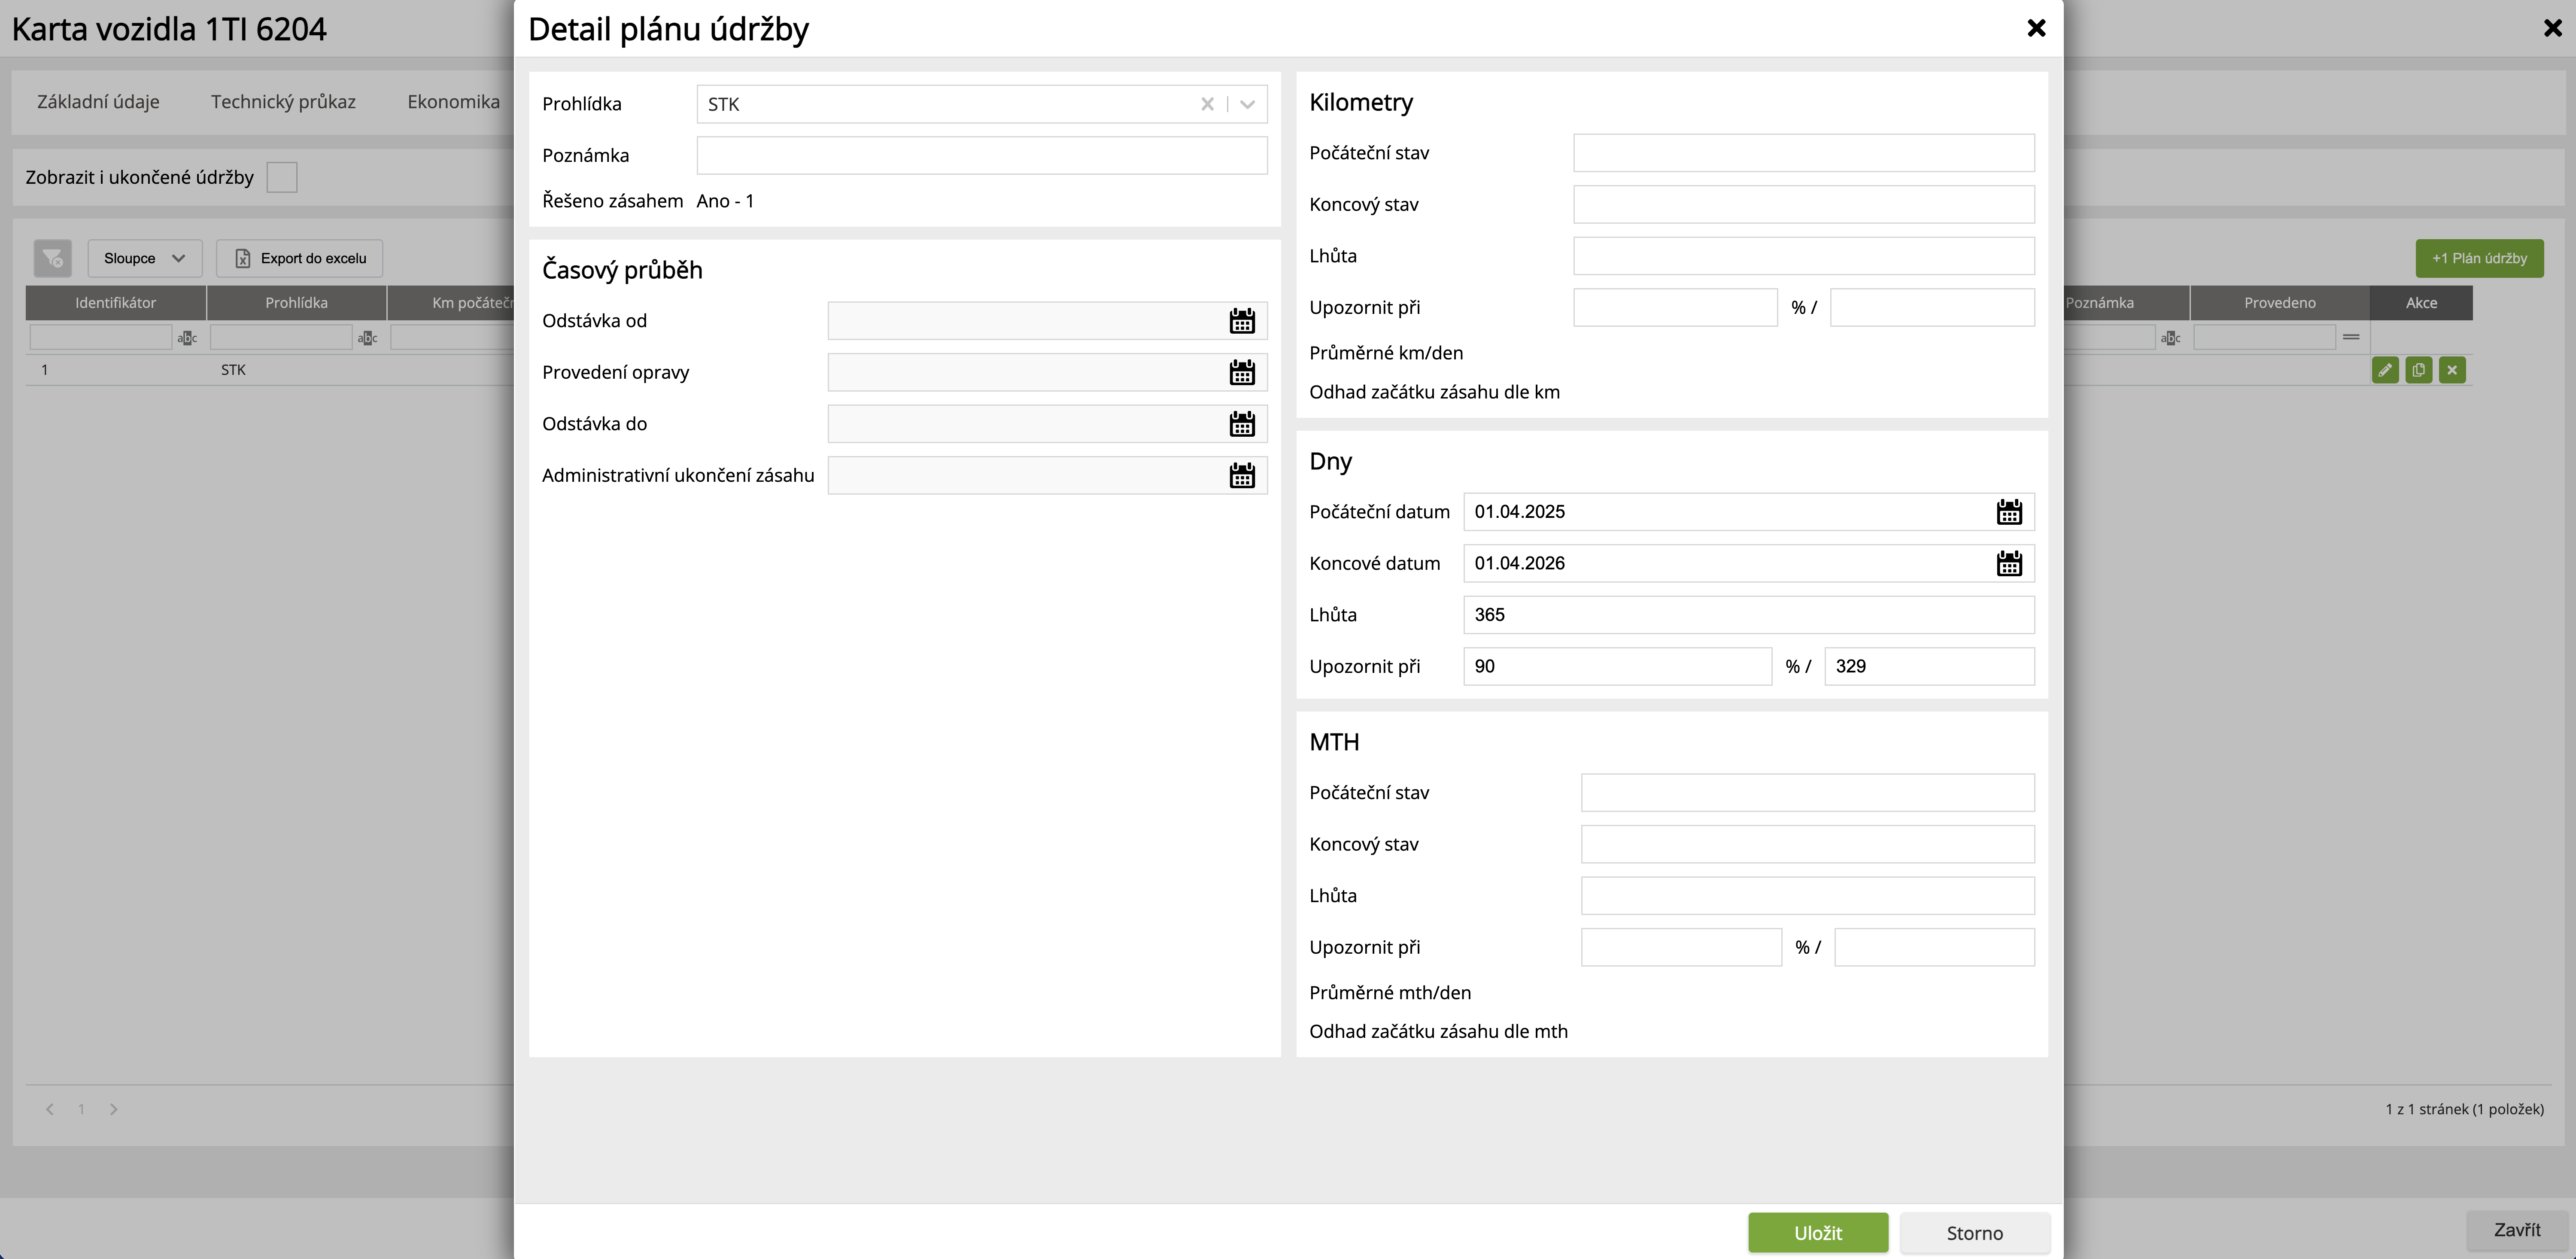Switch to Základní údaje tab
Viewport: 2576px width, 1259px height.
(x=98, y=101)
